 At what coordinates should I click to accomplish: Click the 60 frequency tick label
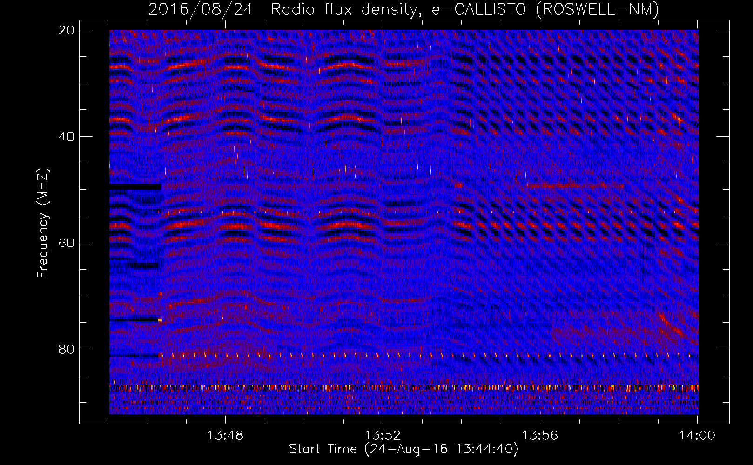pos(66,243)
